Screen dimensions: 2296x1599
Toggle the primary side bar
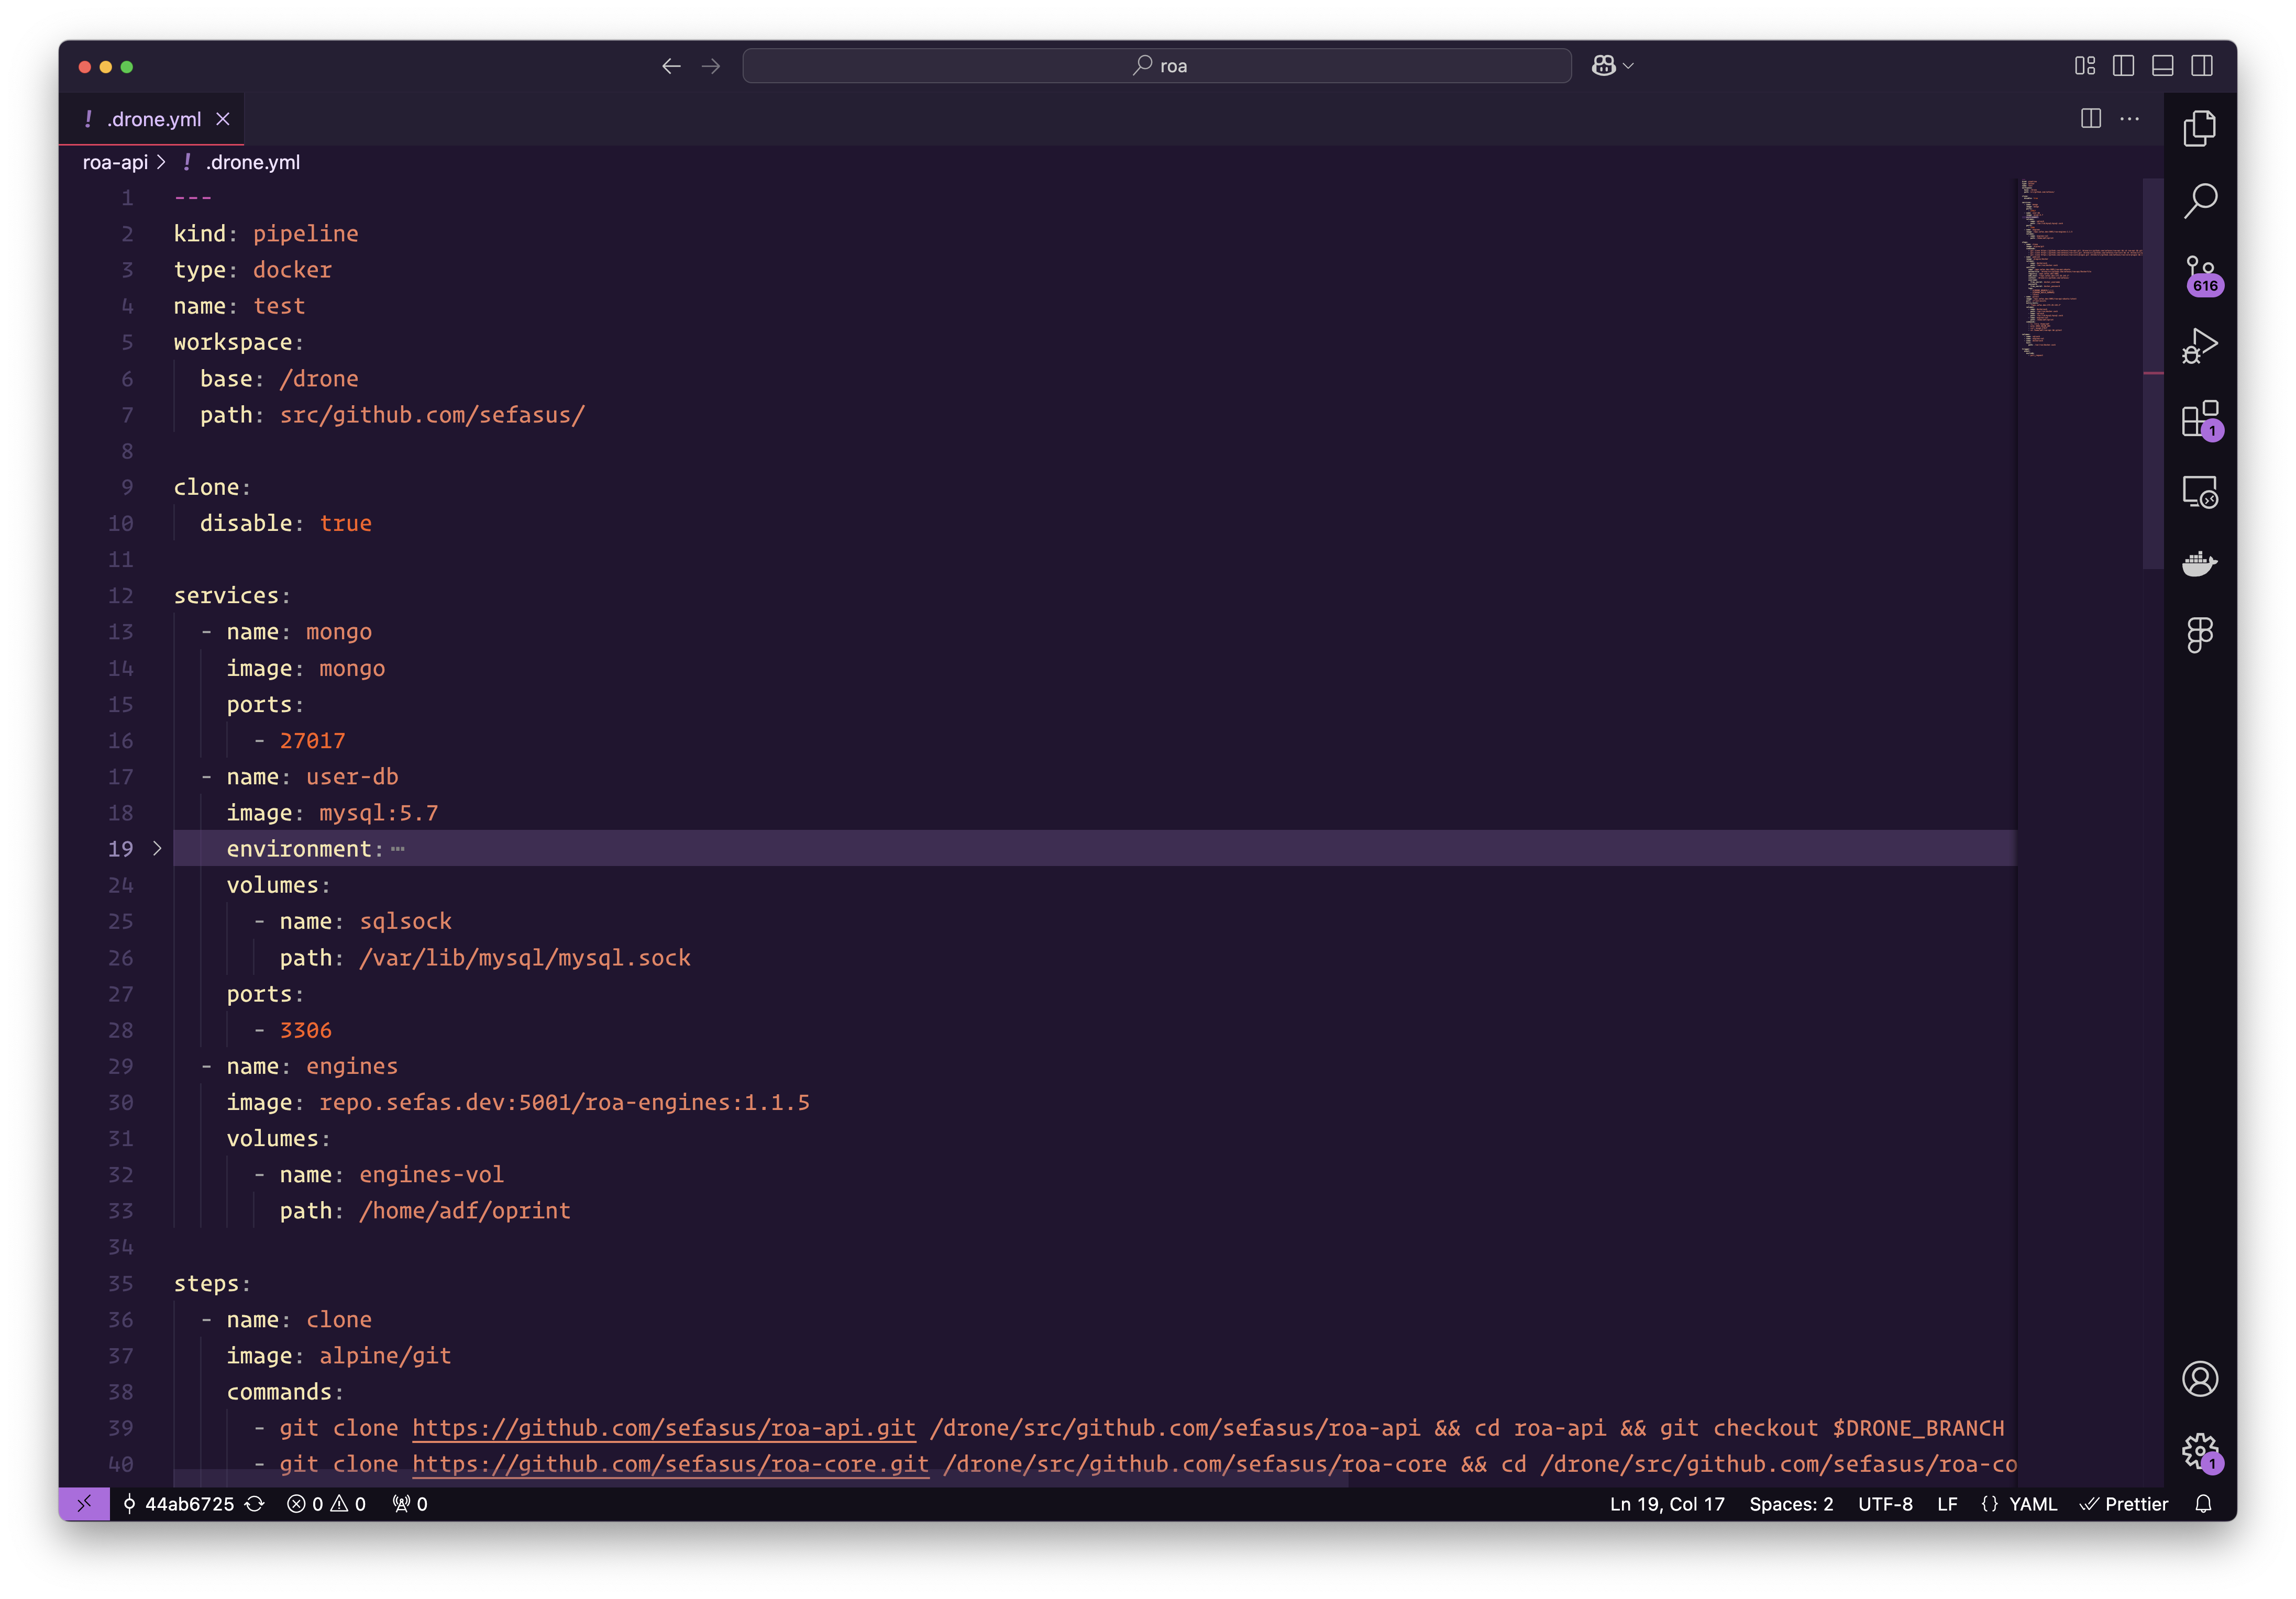tap(2123, 66)
